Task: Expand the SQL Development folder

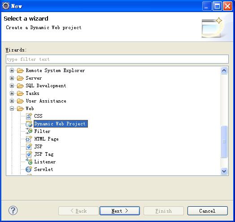Action: 12,86
